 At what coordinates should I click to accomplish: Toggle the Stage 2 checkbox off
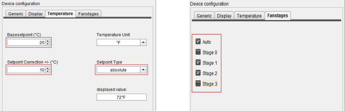(198, 73)
